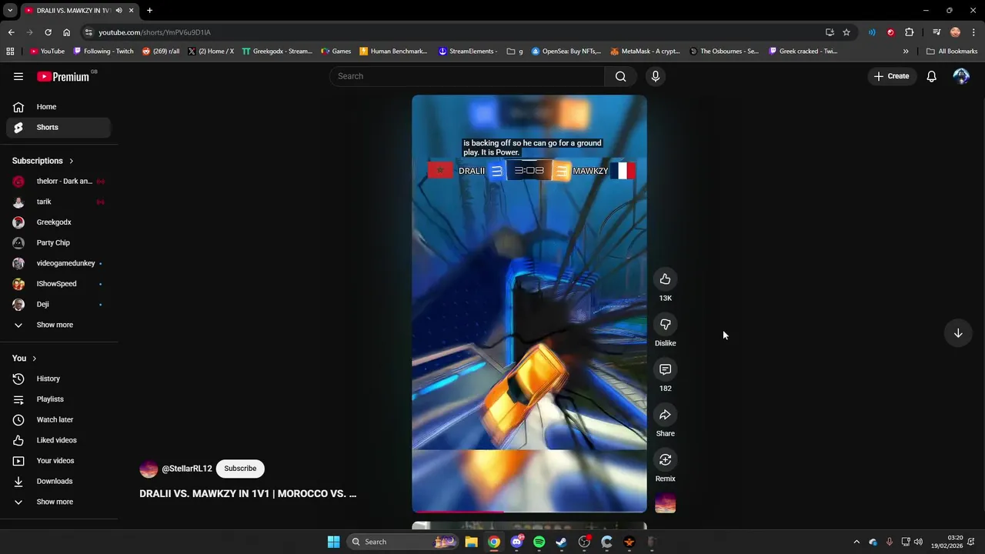Open Discord from the taskbar
Screen dimensions: 985x554
tap(516, 542)
